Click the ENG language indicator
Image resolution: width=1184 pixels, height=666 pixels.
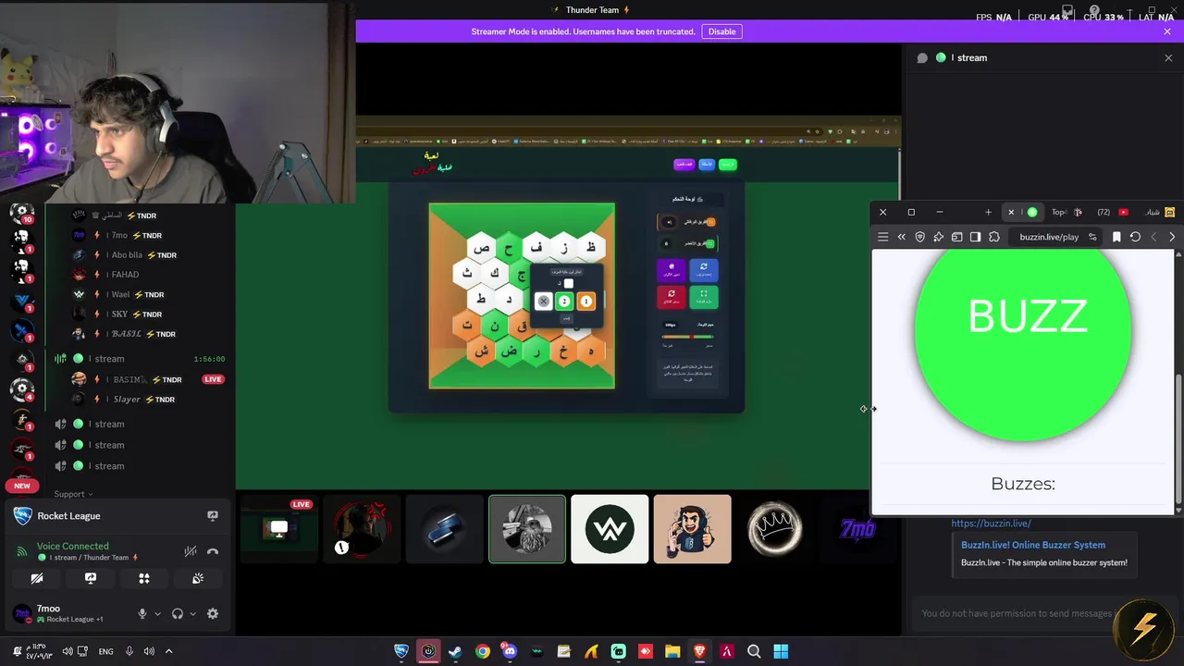coord(105,651)
